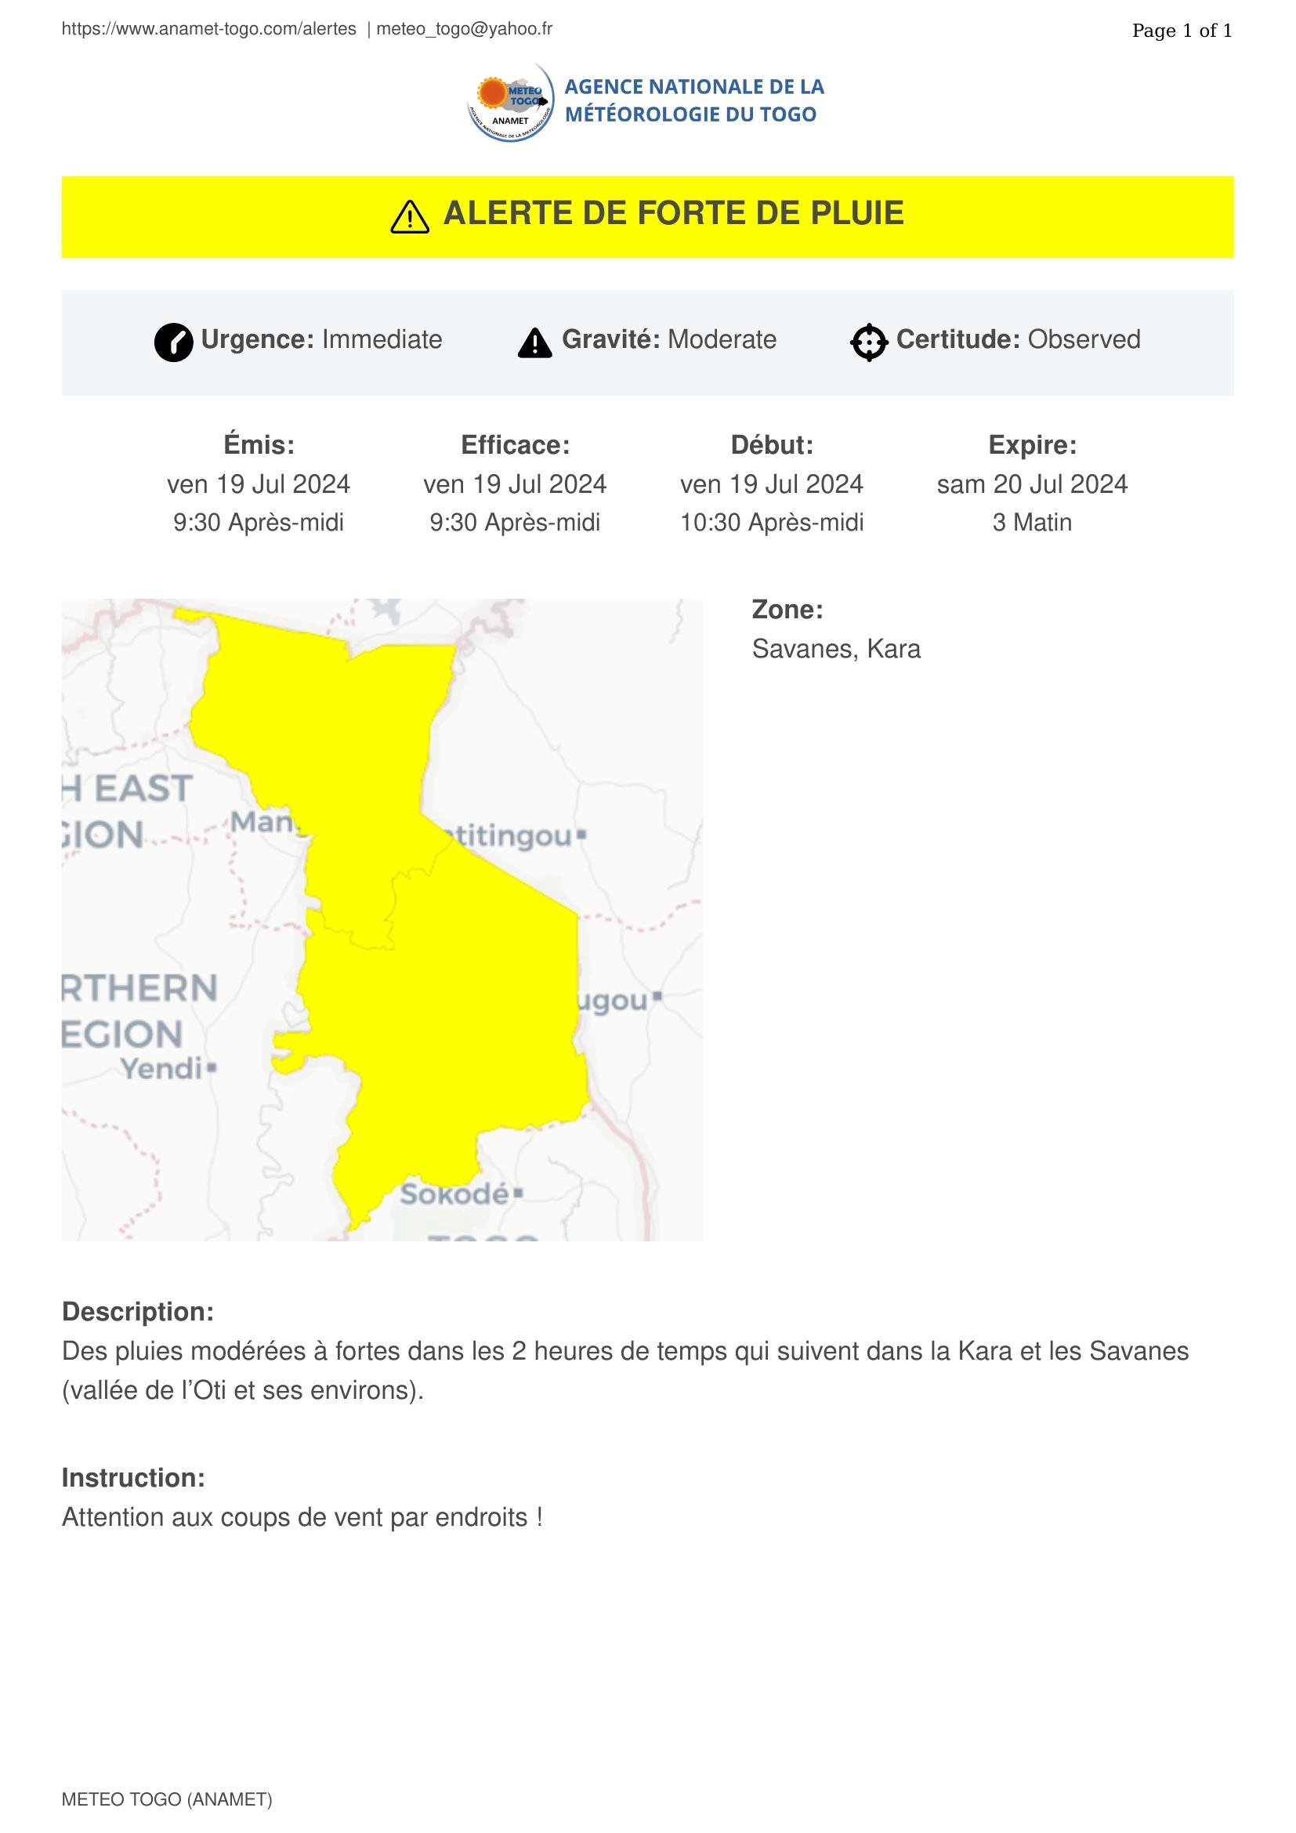This screenshot has width=1296, height=1833.
Task: Click the Zone value "Savanes, Kara"
Action: [835, 649]
